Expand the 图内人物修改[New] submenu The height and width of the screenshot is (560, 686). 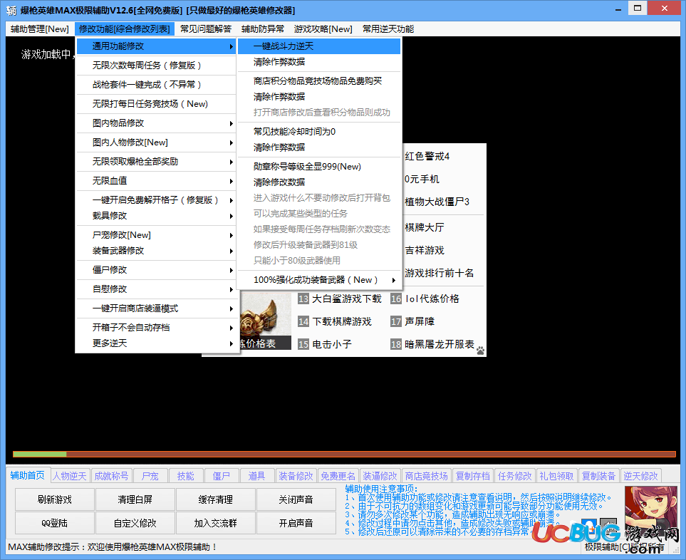(157, 142)
